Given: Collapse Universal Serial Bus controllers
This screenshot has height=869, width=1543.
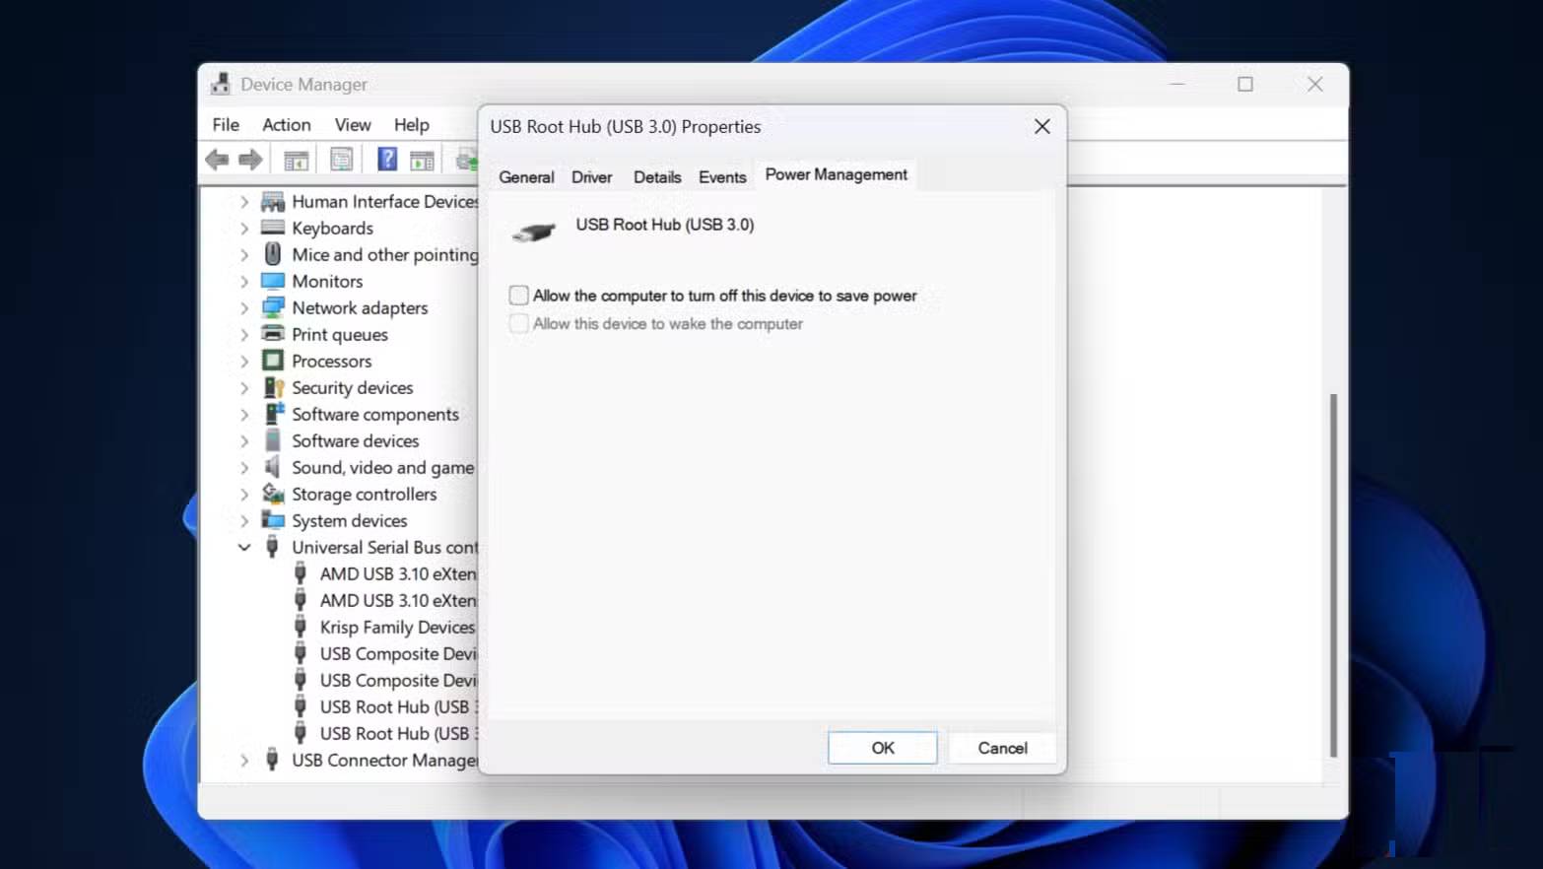Looking at the screenshot, I should click(x=244, y=547).
